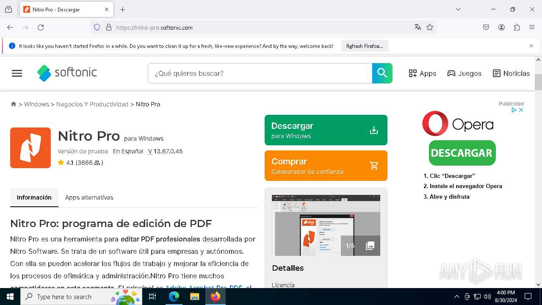The height and width of the screenshot is (305, 542).
Task: Open Firefox application menu
Action: (532, 28)
